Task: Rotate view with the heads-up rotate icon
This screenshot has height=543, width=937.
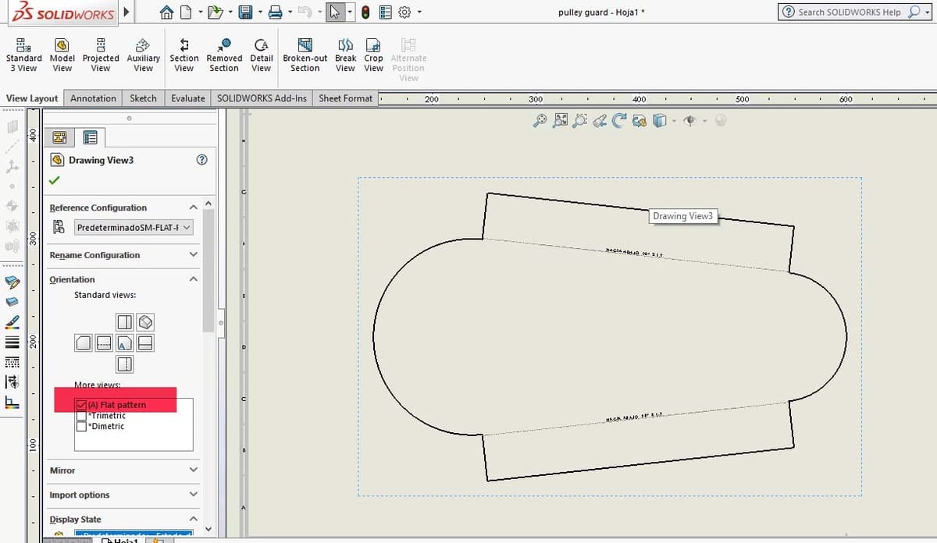Action: pyautogui.click(x=620, y=121)
